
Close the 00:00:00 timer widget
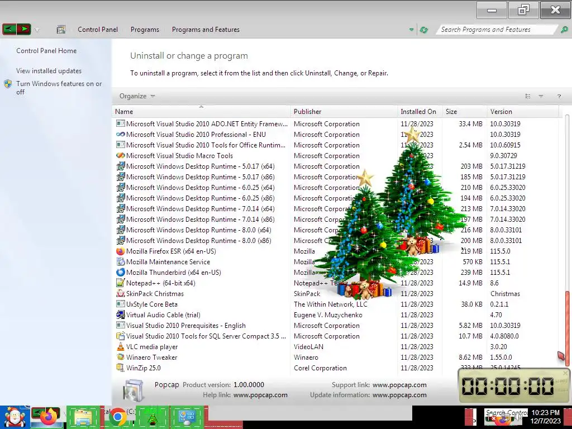(x=565, y=373)
